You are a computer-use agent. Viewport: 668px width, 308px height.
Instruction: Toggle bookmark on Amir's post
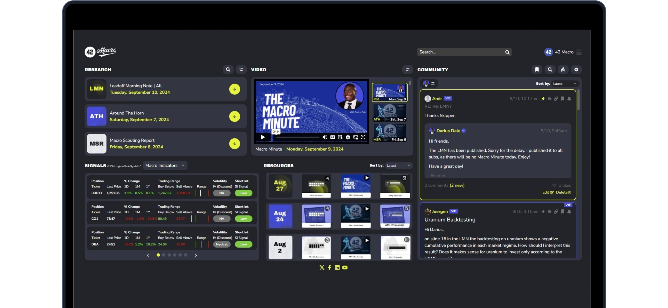pyautogui.click(x=562, y=99)
